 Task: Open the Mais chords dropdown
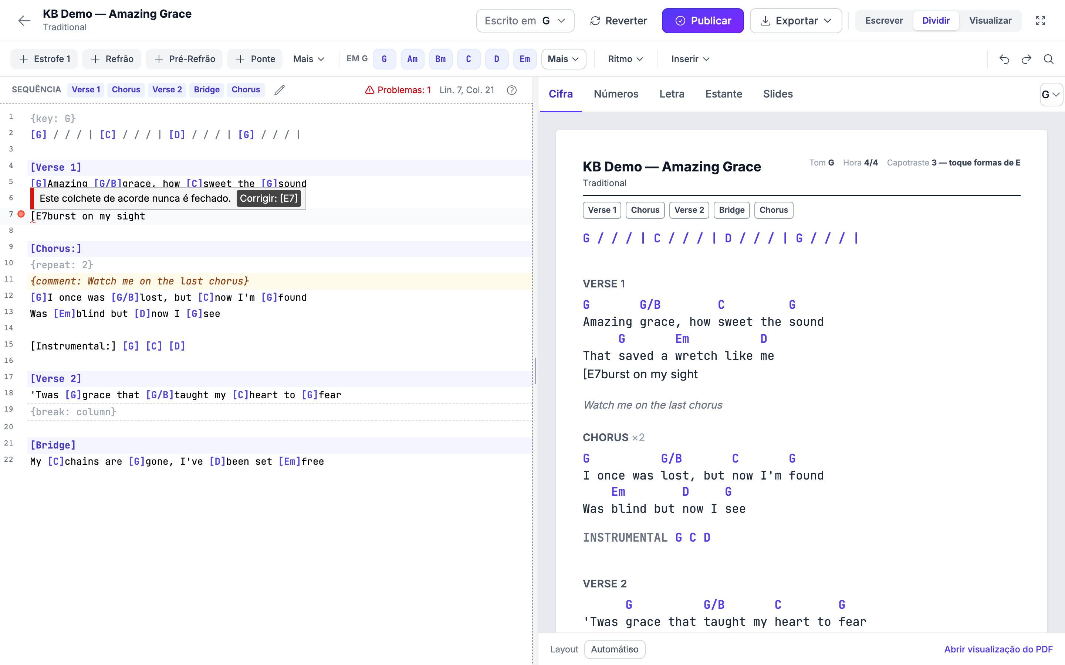[563, 59]
